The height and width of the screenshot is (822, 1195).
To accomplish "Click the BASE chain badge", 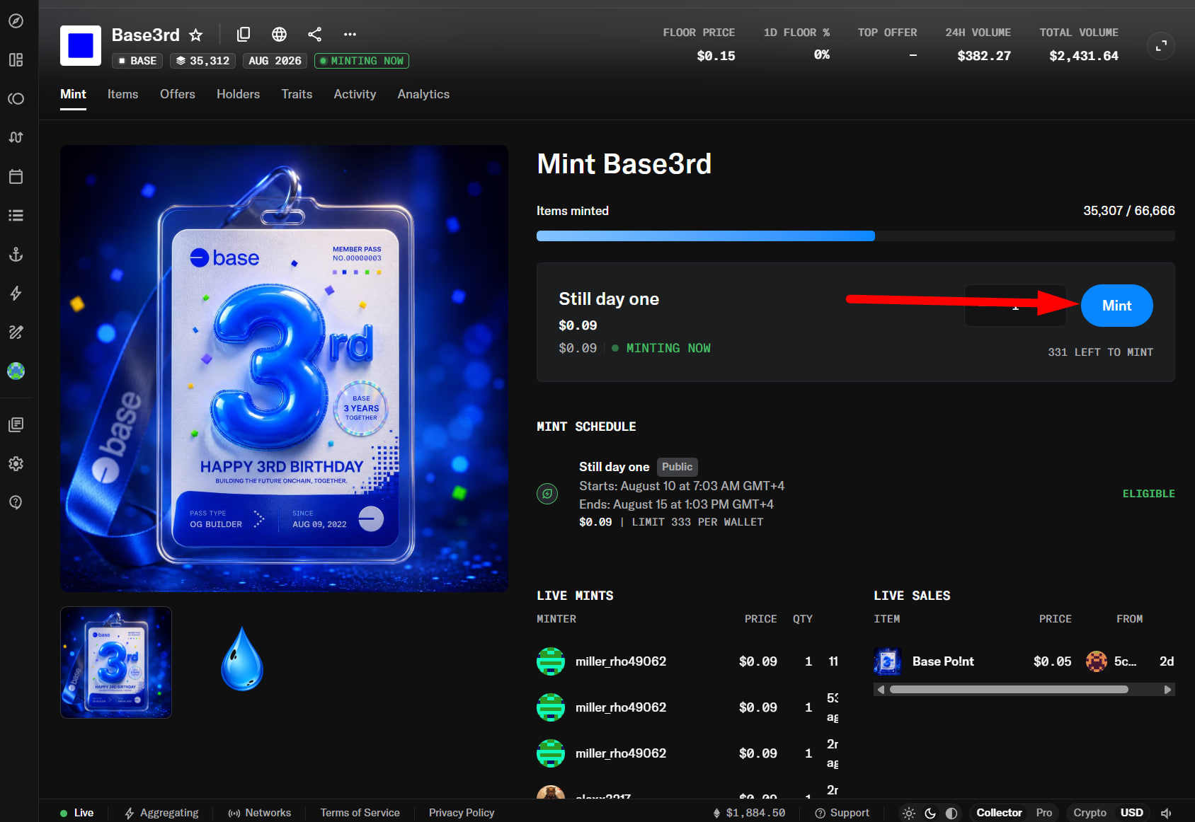I will (x=137, y=61).
